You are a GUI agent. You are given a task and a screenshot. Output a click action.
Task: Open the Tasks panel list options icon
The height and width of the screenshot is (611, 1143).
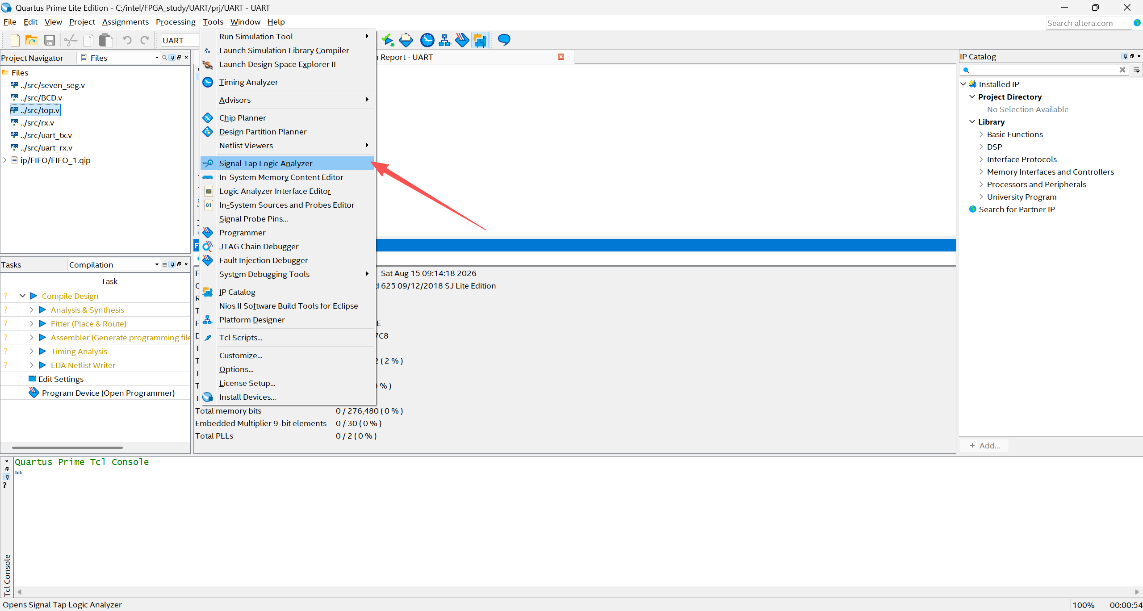coord(164,264)
